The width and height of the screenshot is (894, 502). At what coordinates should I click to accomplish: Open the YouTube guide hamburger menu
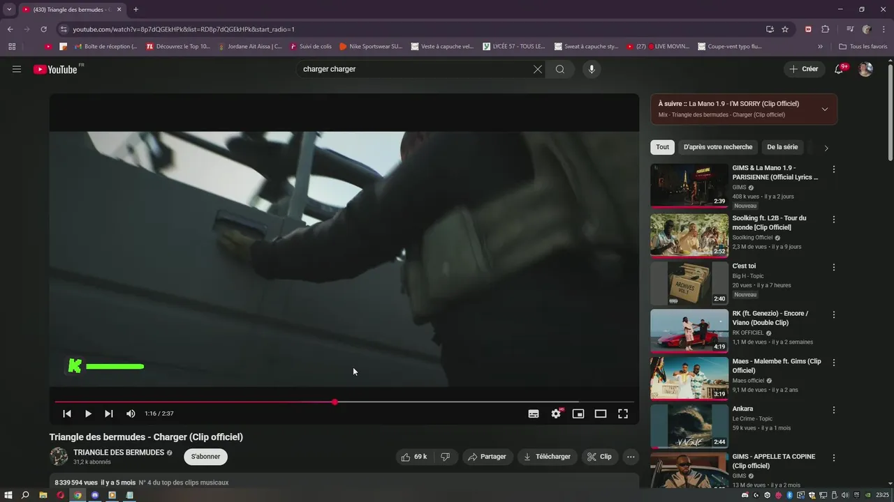[x=17, y=69]
